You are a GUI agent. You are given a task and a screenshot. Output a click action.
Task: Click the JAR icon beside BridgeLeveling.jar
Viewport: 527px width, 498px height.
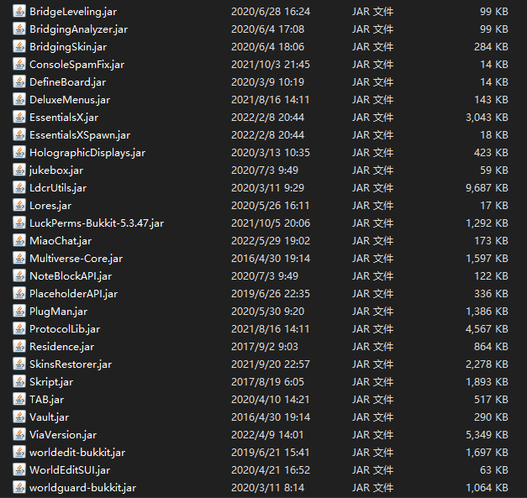tap(19, 12)
